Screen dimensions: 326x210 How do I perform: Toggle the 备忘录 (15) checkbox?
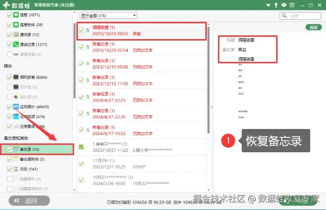pos(9,149)
